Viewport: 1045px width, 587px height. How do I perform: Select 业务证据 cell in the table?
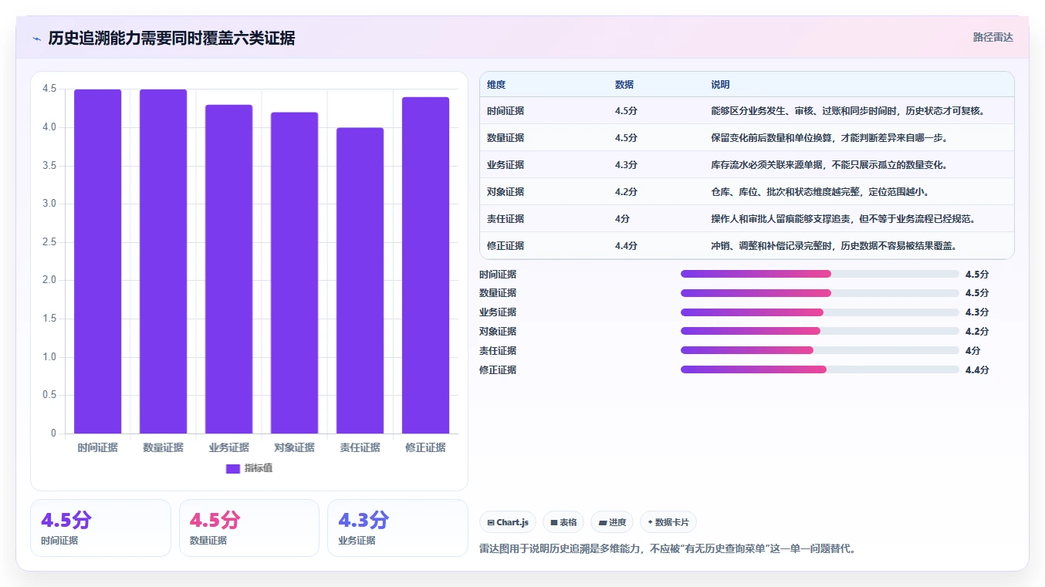[506, 165]
